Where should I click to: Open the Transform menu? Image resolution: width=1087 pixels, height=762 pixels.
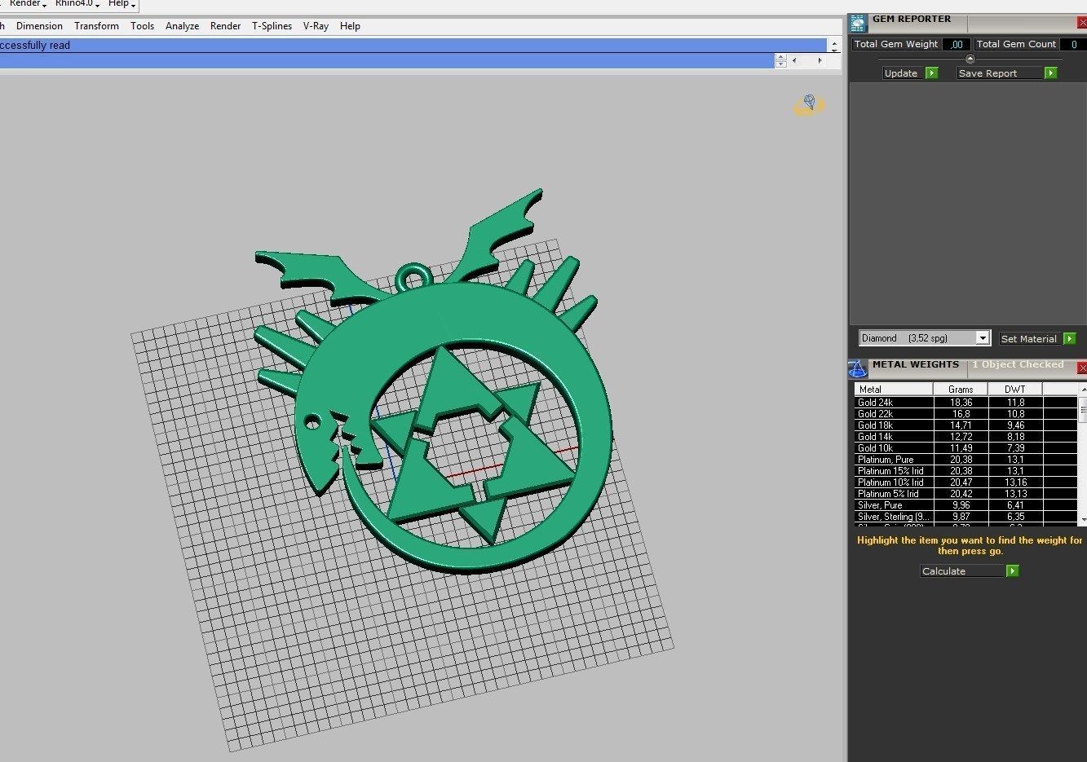coord(96,26)
